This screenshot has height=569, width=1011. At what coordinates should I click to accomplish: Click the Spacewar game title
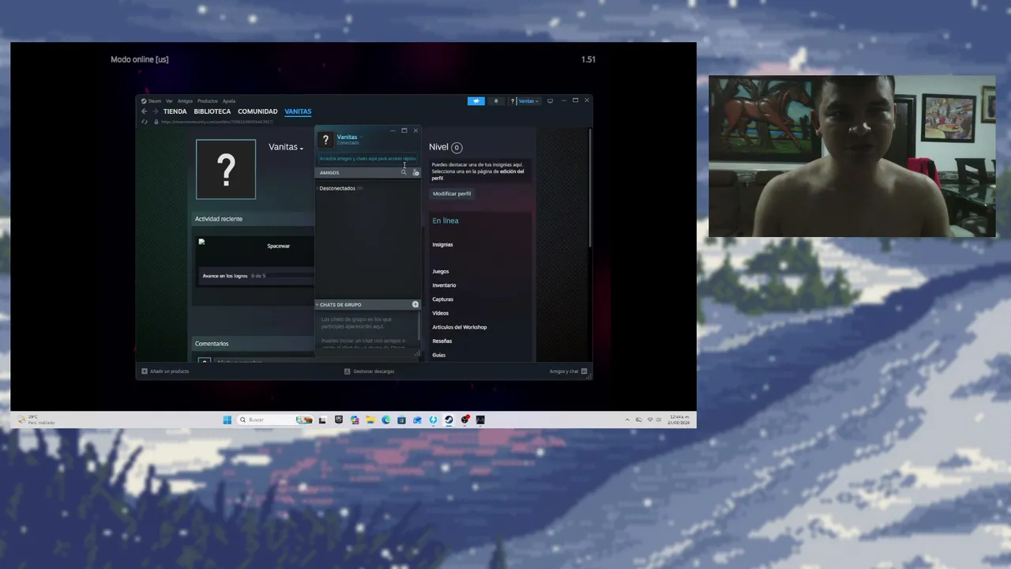pyautogui.click(x=278, y=246)
